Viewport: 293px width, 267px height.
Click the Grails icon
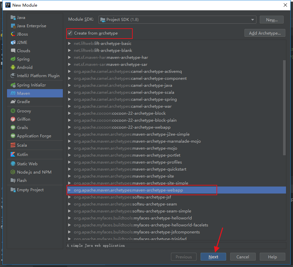(13, 128)
